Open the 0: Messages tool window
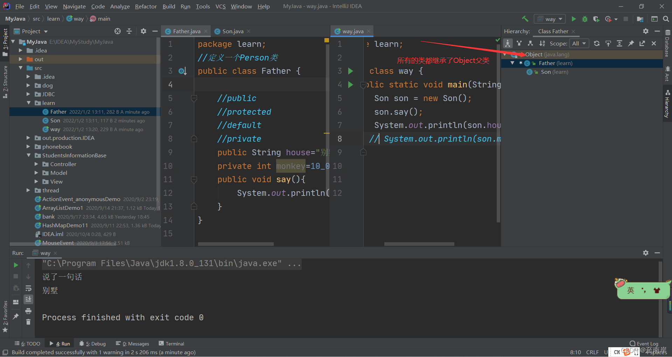The image size is (672, 357). [x=132, y=344]
